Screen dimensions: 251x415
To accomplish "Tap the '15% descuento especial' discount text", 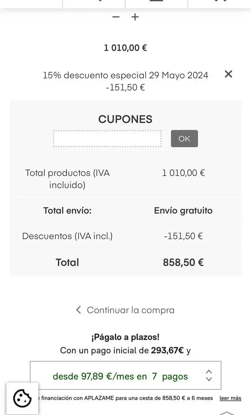I will (x=125, y=75).
